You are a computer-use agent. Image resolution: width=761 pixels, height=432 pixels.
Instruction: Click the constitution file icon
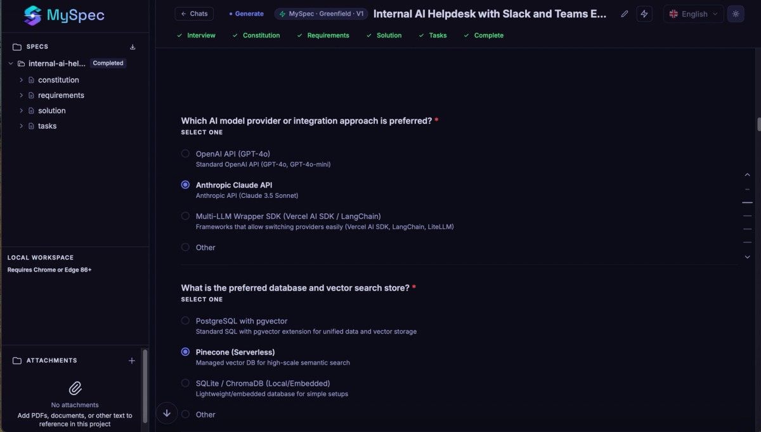(31, 80)
